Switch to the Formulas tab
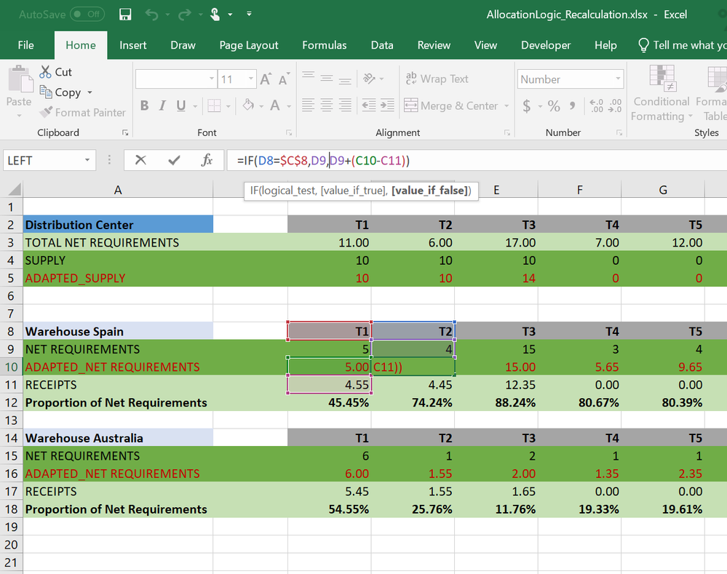Screen dimensions: 727x574 tap(325, 45)
